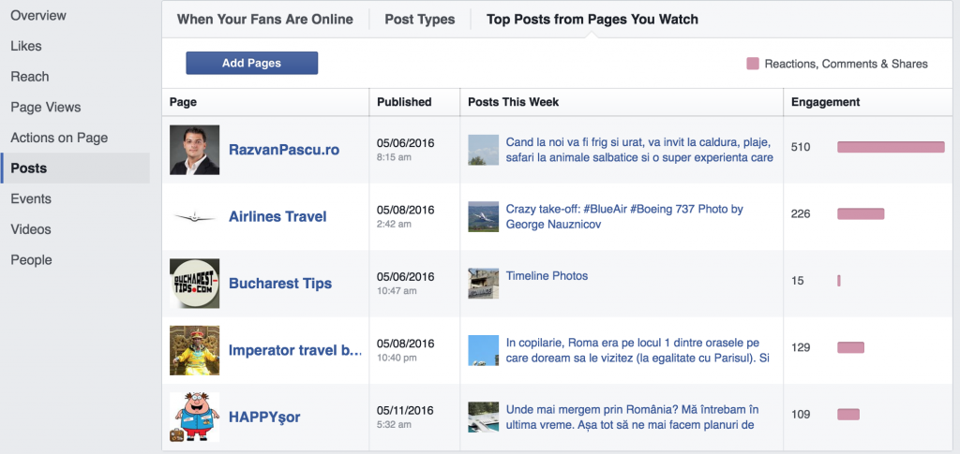Switch to When Your Fans Are Online tab
960x454 pixels.
point(265,20)
